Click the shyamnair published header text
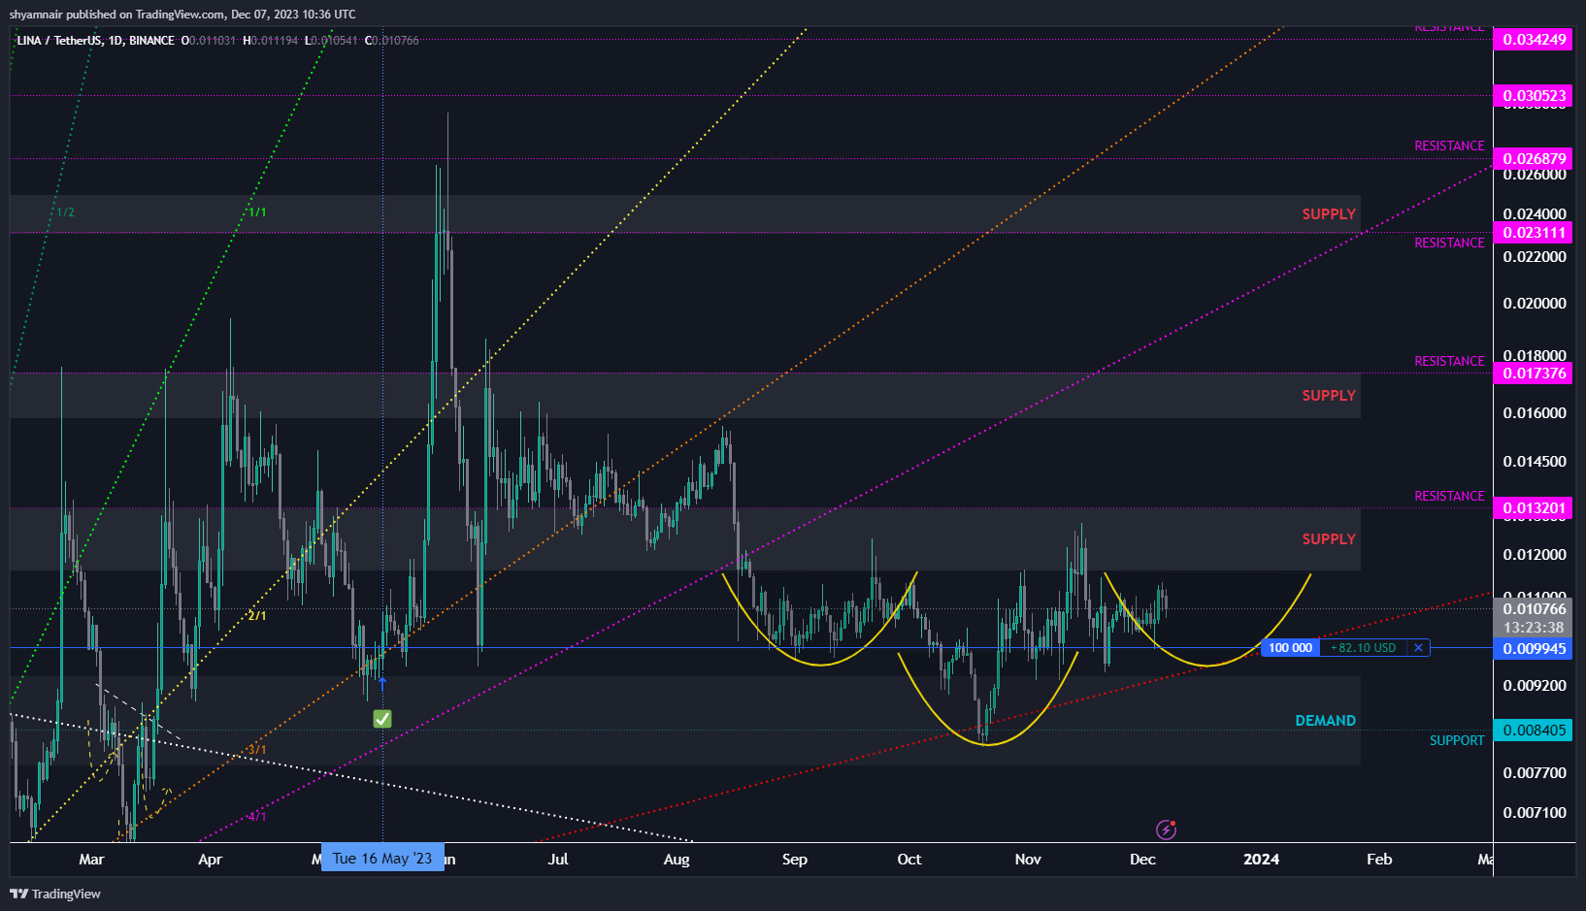 pyautogui.click(x=182, y=15)
